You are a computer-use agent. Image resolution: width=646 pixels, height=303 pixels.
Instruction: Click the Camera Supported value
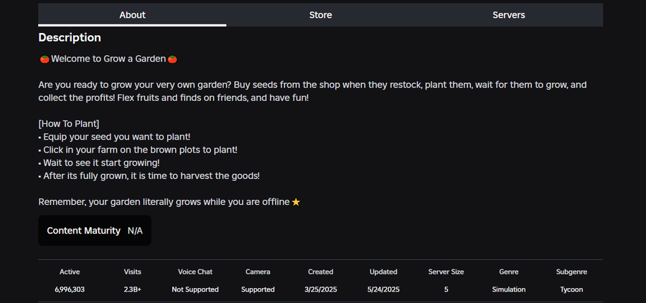coord(258,289)
